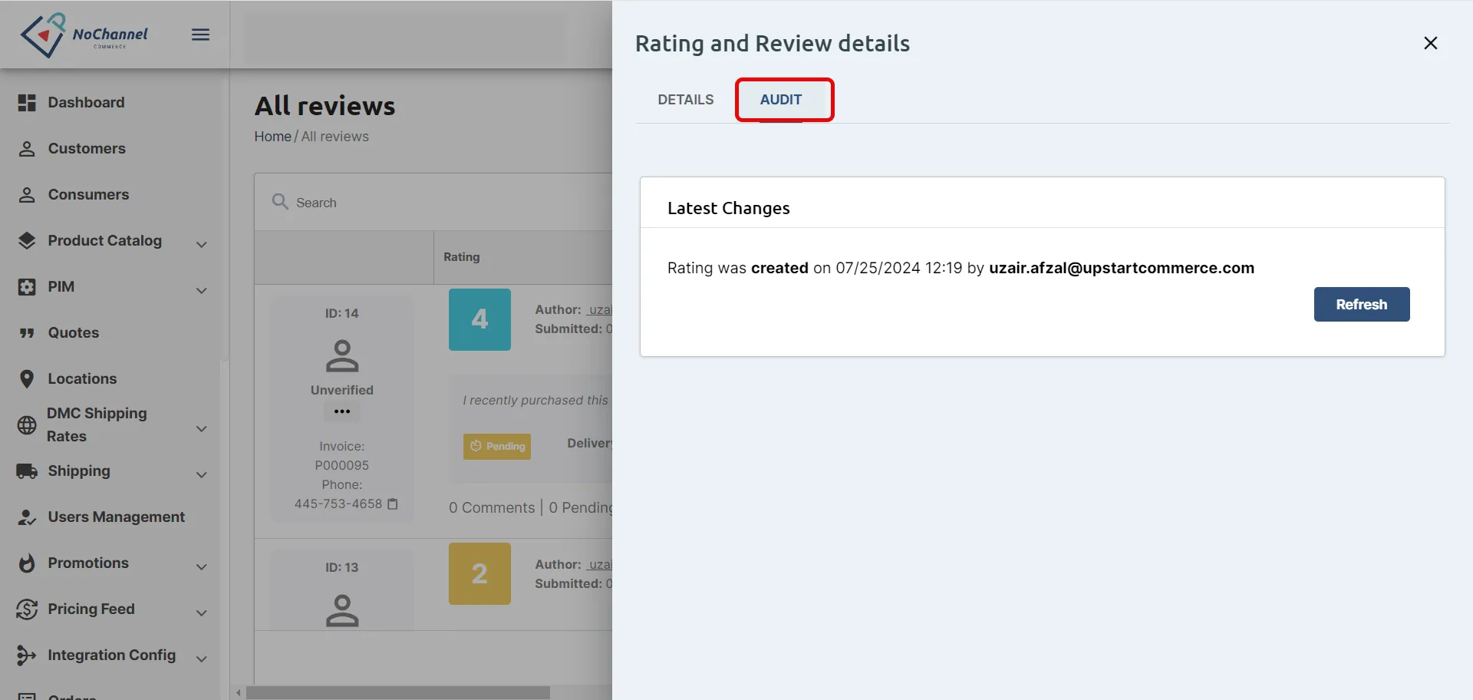Image resolution: width=1473 pixels, height=700 pixels.
Task: Expand the Shipping chevron
Action: click(202, 475)
